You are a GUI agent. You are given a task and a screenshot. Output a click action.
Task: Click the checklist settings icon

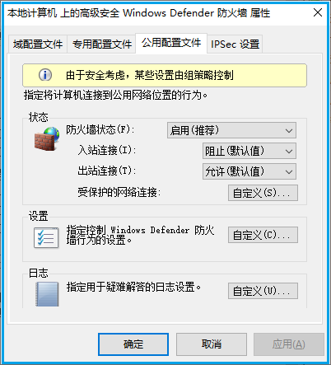[x=46, y=238]
